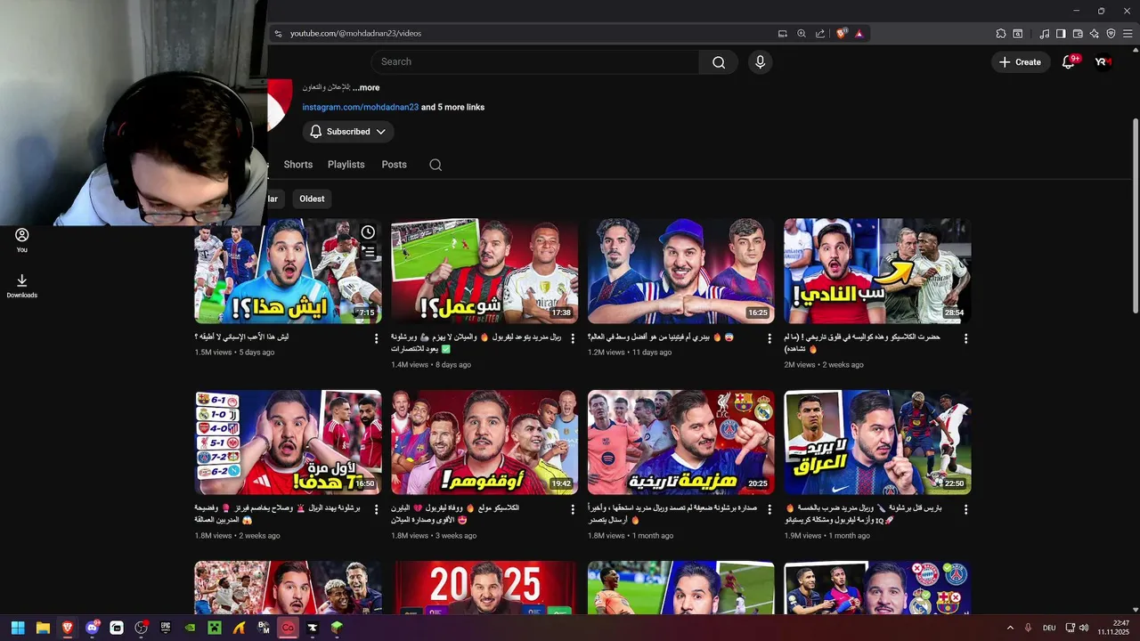Image resolution: width=1140 pixels, height=641 pixels.
Task: Open the video thumbnail with duration 17:38
Action: click(x=484, y=272)
